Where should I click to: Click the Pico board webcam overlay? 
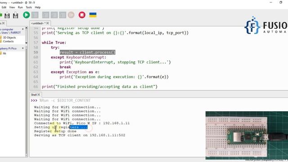pos(247,135)
